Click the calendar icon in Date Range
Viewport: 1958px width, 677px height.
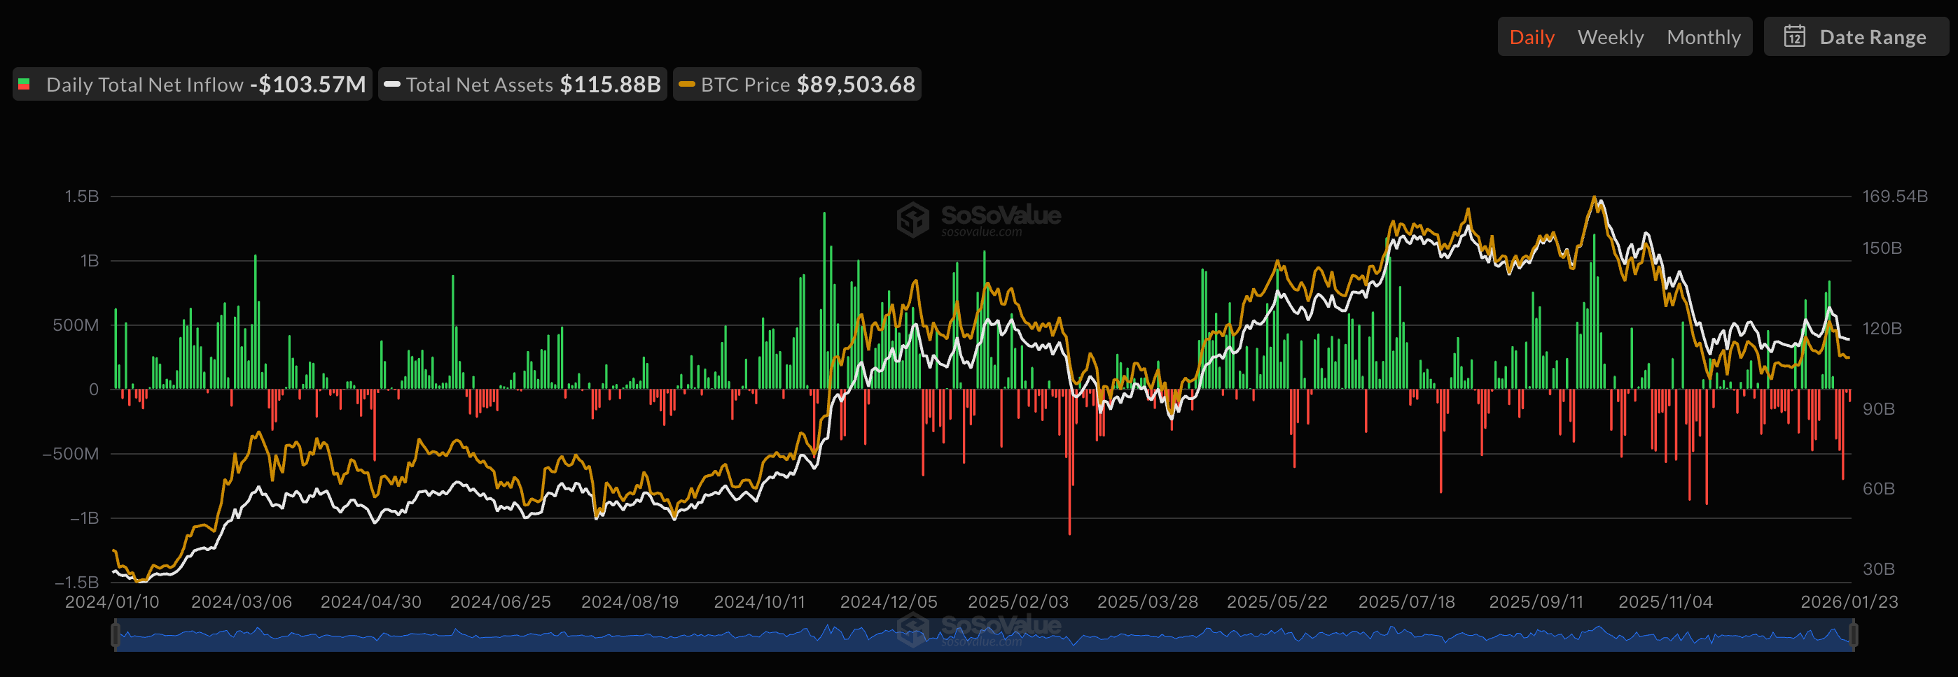[x=1794, y=36]
